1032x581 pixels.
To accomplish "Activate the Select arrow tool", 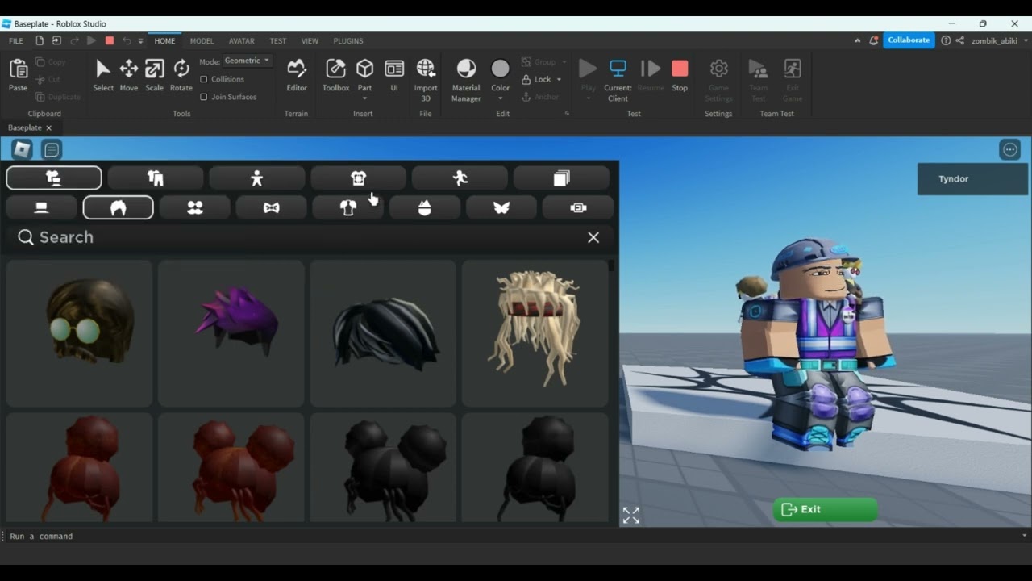I will 103,75.
